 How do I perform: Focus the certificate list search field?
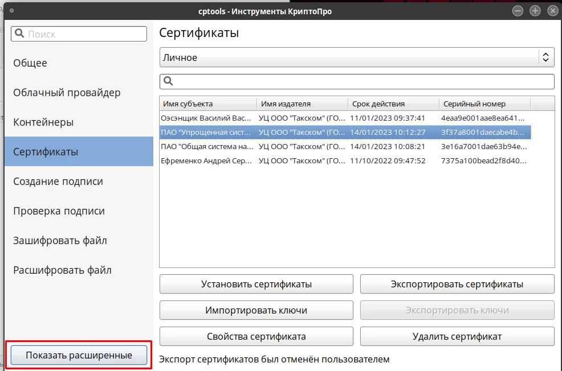click(357, 81)
